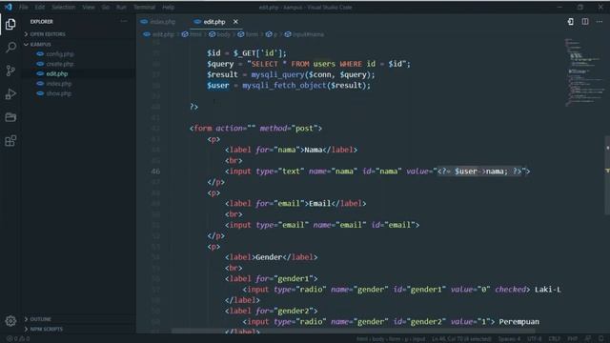The width and height of the screenshot is (610, 343).
Task: Click the errors and warnings status indicator
Action: (x=18, y=339)
